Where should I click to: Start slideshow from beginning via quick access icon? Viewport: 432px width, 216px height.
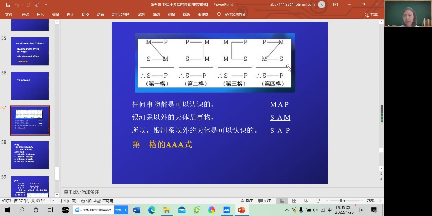[x=37, y=5]
